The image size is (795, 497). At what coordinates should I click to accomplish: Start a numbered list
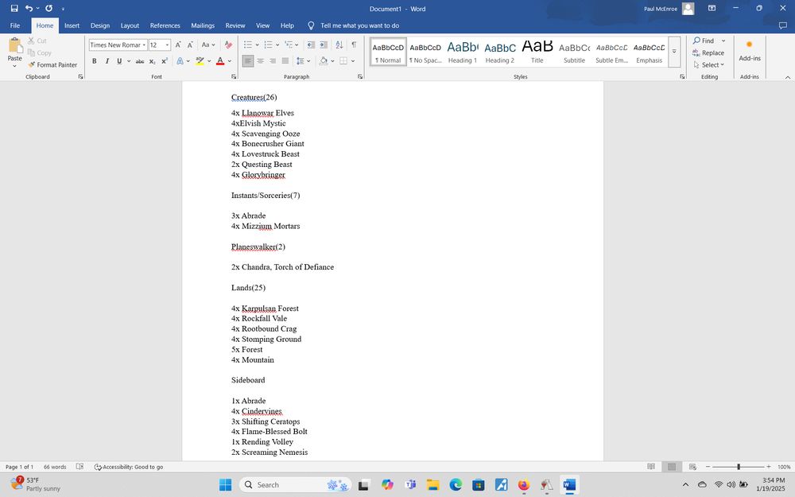pyautogui.click(x=268, y=45)
